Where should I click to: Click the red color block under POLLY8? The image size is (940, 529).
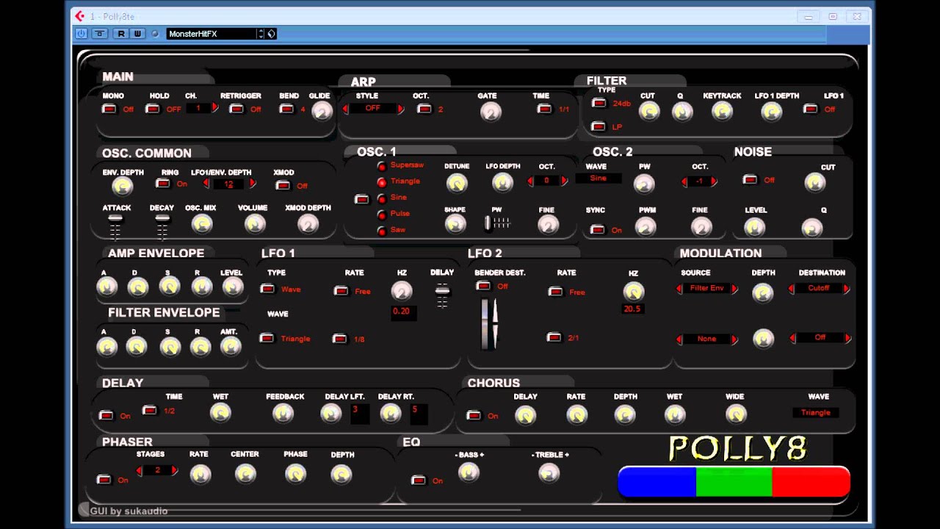point(811,482)
